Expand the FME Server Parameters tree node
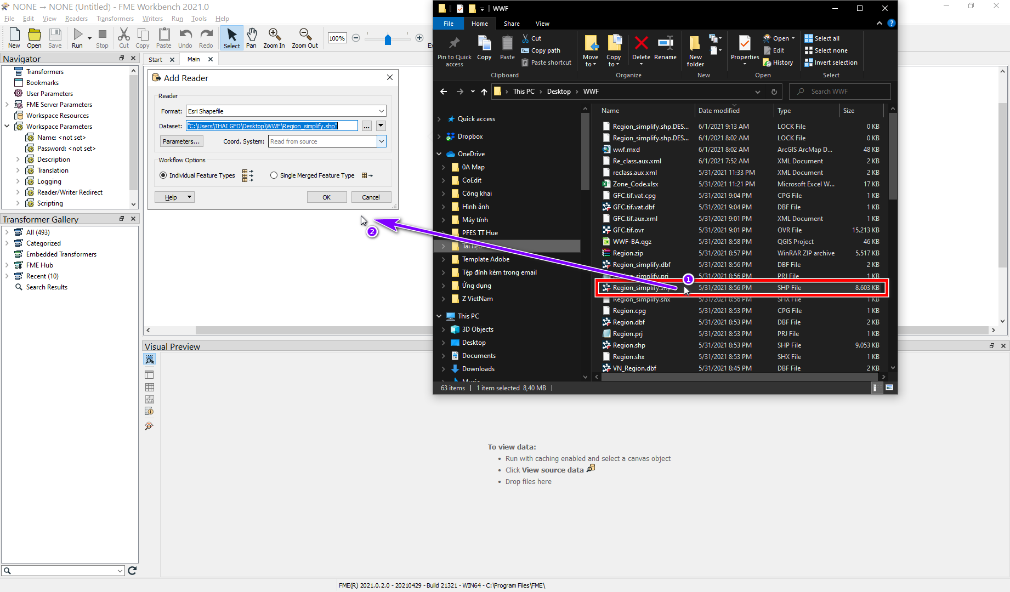 (7, 105)
